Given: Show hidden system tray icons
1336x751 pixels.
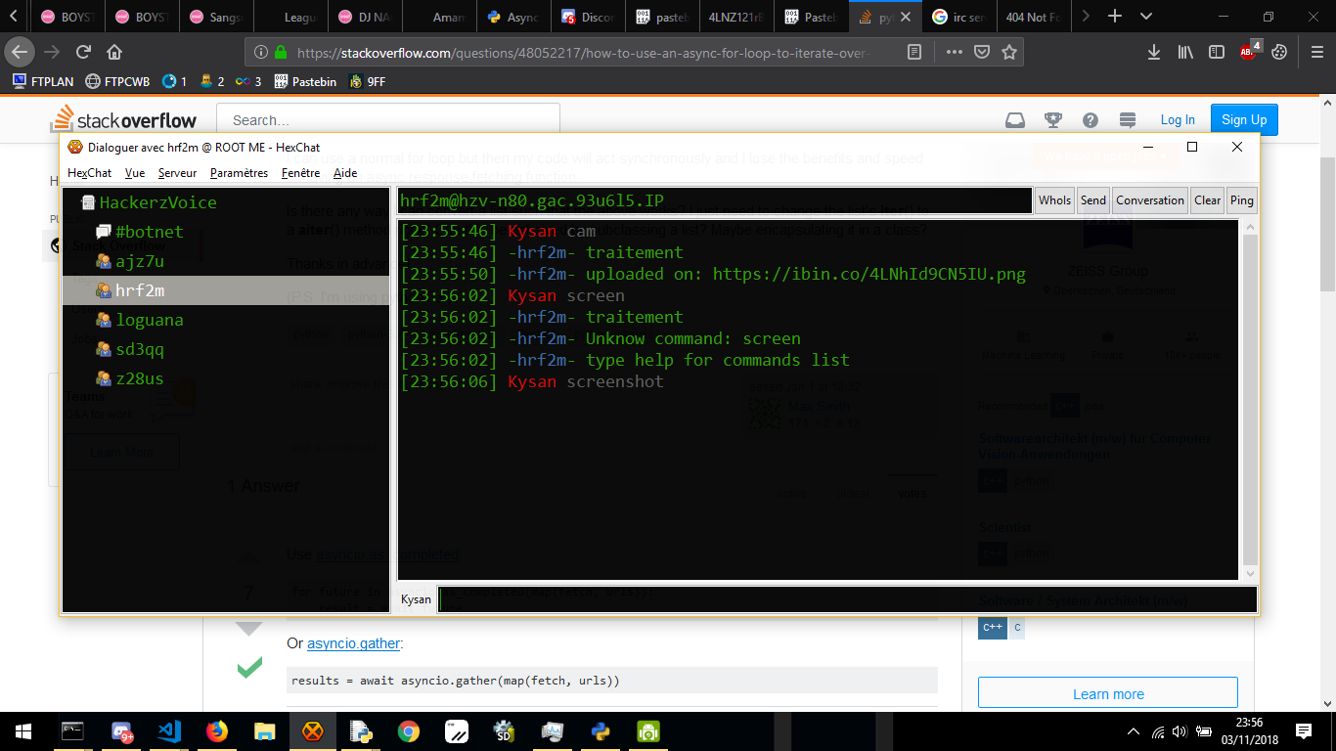Looking at the screenshot, I should tap(1134, 730).
